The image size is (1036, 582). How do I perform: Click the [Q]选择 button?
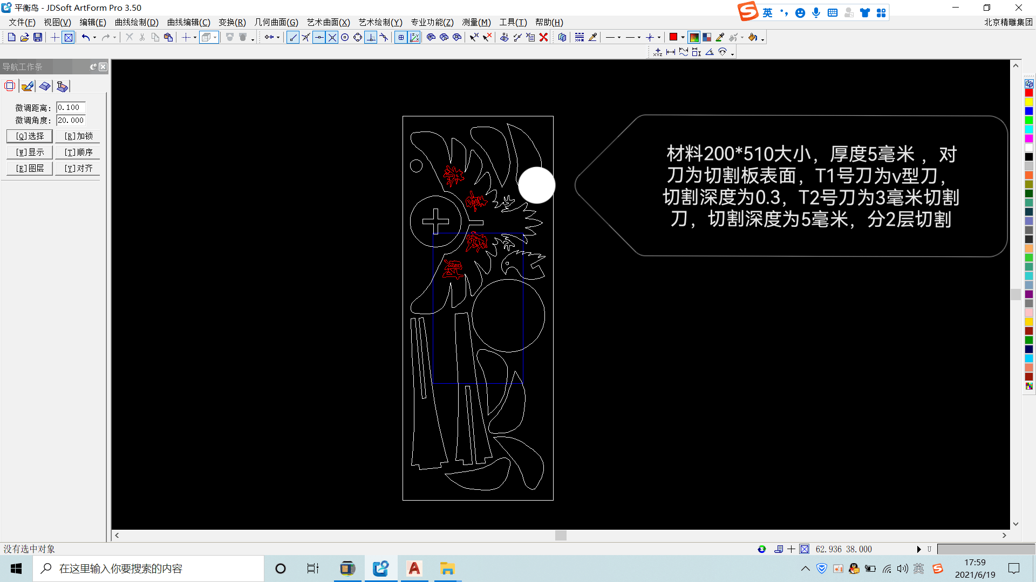coord(30,136)
